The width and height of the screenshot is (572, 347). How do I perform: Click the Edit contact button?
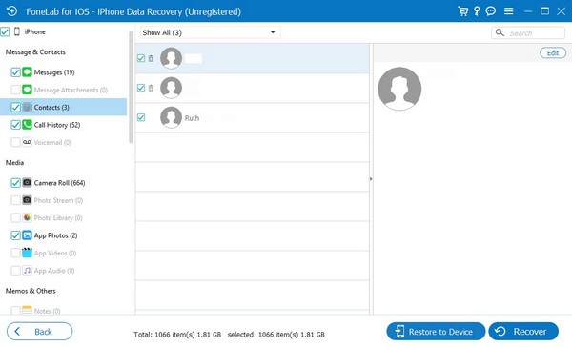coord(553,52)
